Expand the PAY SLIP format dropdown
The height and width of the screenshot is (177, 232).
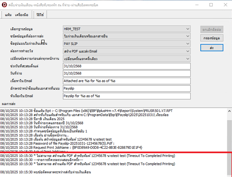coord(188,44)
